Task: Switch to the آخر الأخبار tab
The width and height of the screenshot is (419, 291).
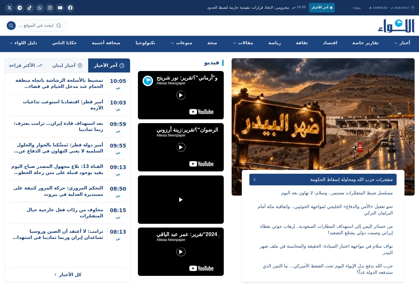Action: coord(109,65)
